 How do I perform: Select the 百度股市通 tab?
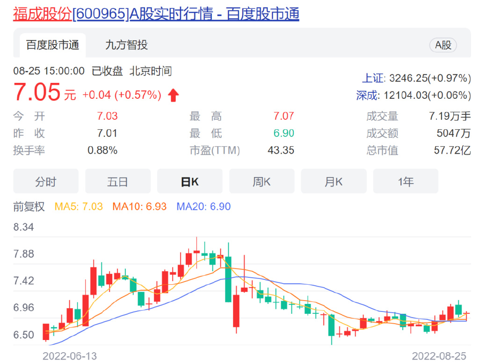pos(53,45)
